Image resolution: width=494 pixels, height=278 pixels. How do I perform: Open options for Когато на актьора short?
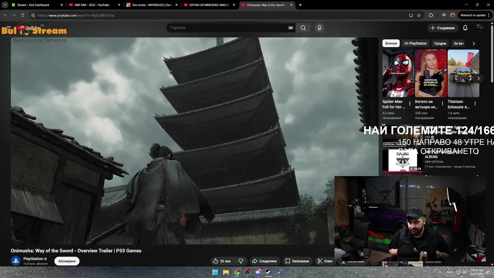442,104
